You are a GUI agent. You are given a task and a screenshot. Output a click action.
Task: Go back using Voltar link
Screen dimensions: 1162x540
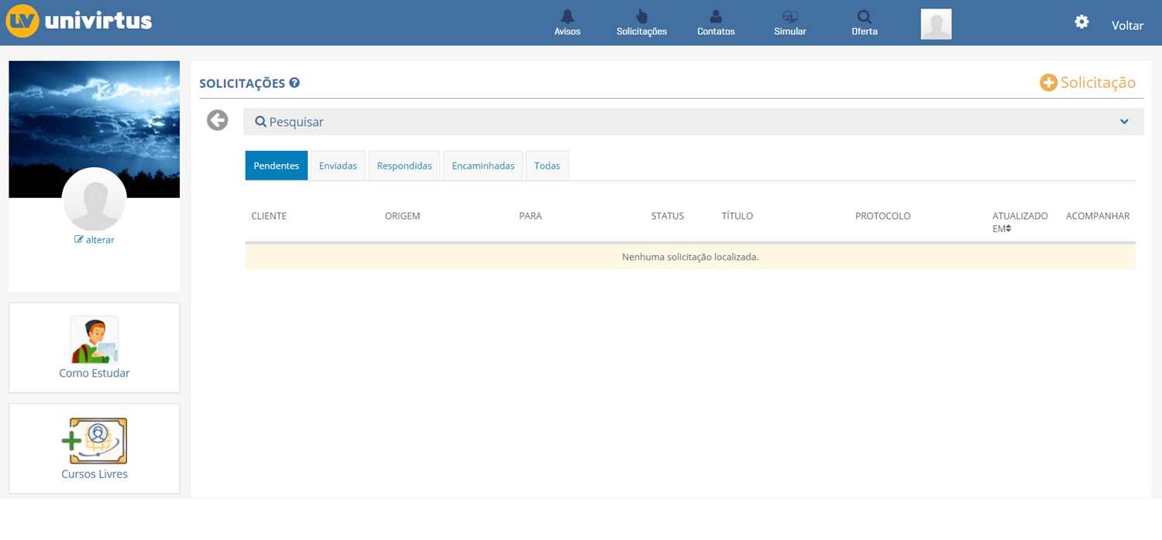coord(1127,26)
